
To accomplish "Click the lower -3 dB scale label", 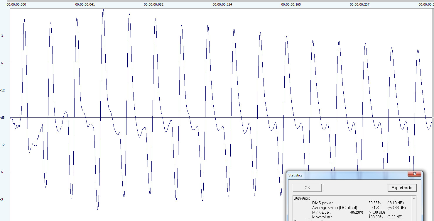I will (x=2, y=199).
